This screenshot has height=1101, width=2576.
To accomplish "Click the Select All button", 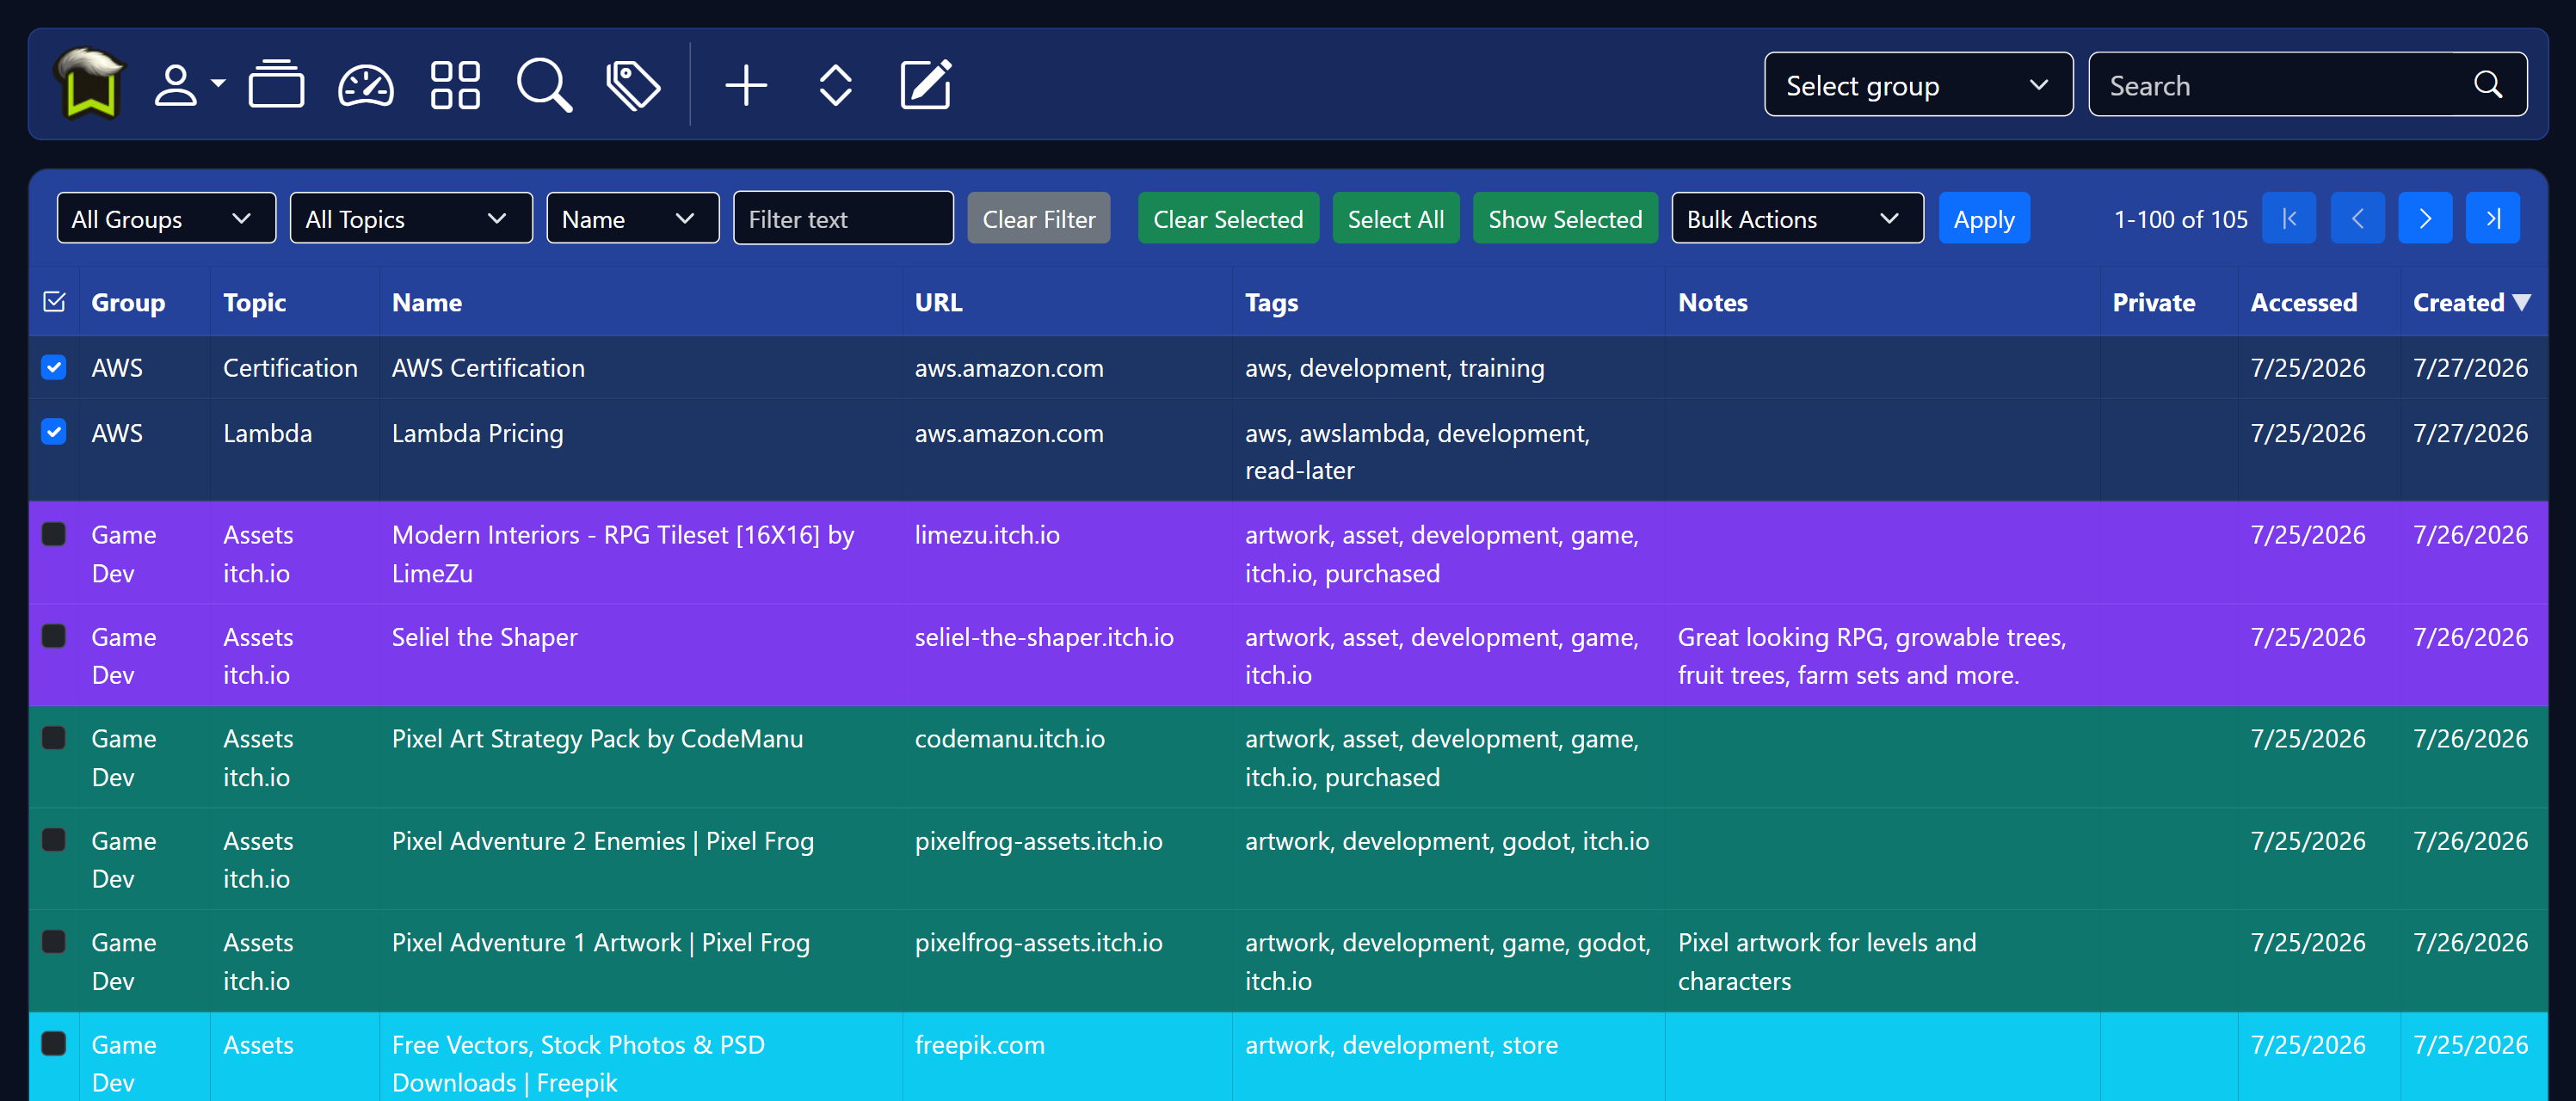I will [1395, 218].
